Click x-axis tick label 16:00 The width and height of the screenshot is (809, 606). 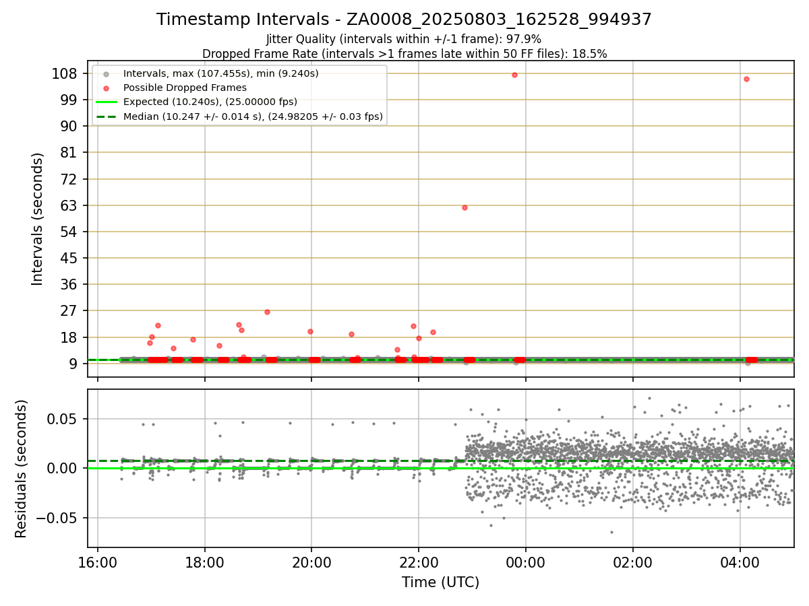98,562
